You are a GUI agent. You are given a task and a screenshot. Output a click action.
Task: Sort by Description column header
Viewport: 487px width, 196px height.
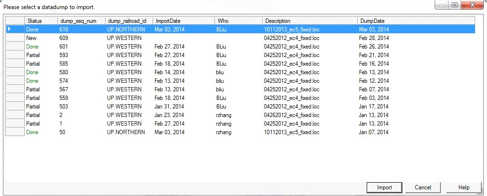point(278,21)
